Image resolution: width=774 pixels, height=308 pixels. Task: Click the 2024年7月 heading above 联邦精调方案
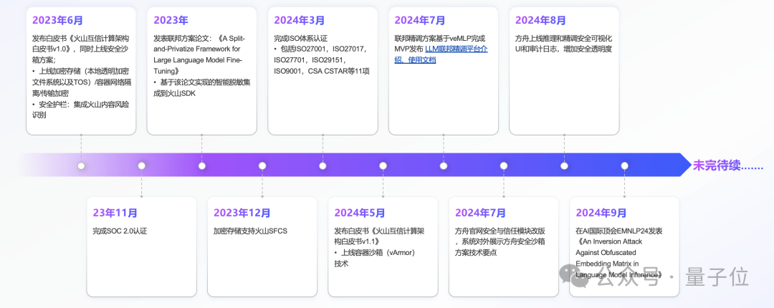(420, 21)
